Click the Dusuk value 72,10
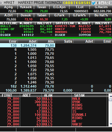 point(28,19)
